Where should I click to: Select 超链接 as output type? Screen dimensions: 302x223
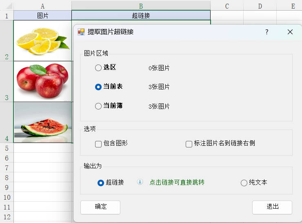click(x=101, y=183)
